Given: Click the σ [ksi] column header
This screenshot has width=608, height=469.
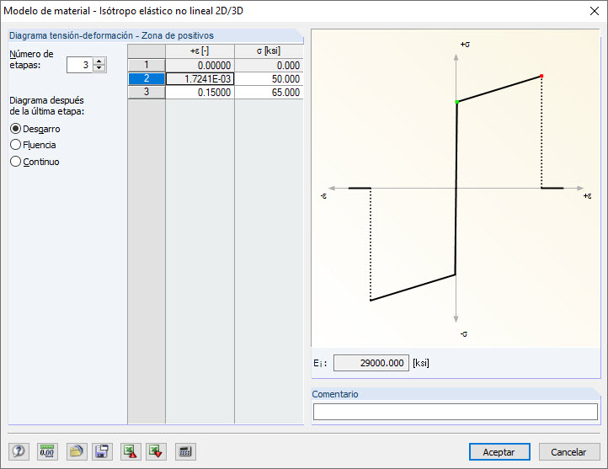Looking at the screenshot, I should (269, 51).
